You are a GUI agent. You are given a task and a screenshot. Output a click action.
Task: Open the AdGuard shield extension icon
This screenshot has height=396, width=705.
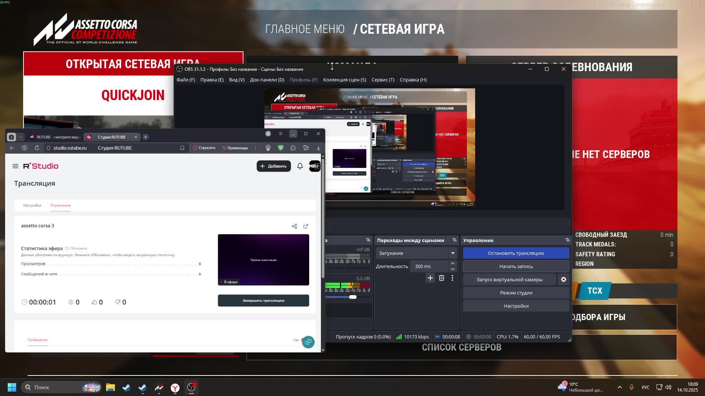281,148
